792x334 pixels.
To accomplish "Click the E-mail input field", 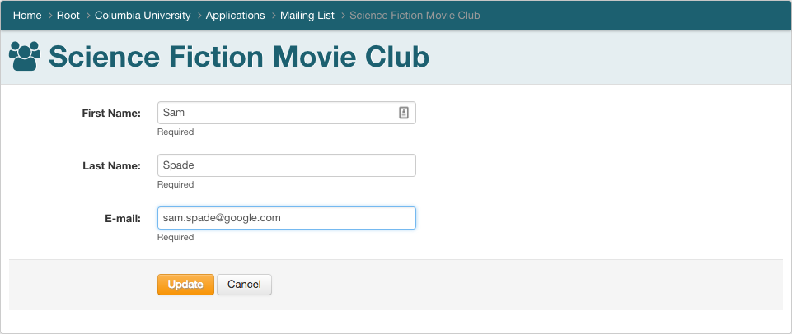I will coord(287,218).
